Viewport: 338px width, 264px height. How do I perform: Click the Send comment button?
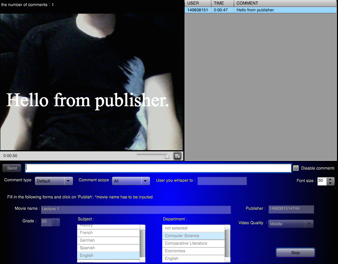coord(12,168)
